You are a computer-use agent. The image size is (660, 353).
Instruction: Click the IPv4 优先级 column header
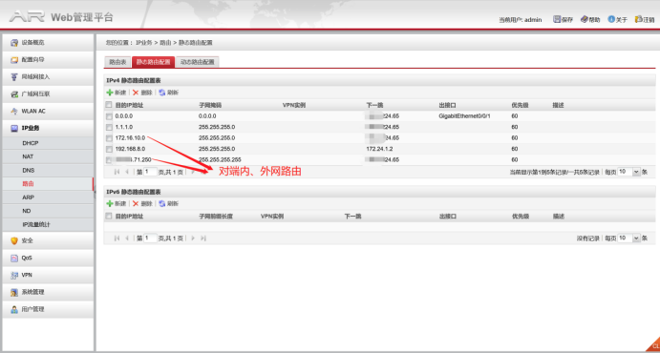[x=520, y=105]
